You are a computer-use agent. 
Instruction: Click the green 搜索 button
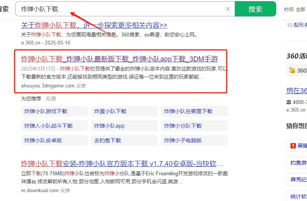pyautogui.click(x=255, y=9)
